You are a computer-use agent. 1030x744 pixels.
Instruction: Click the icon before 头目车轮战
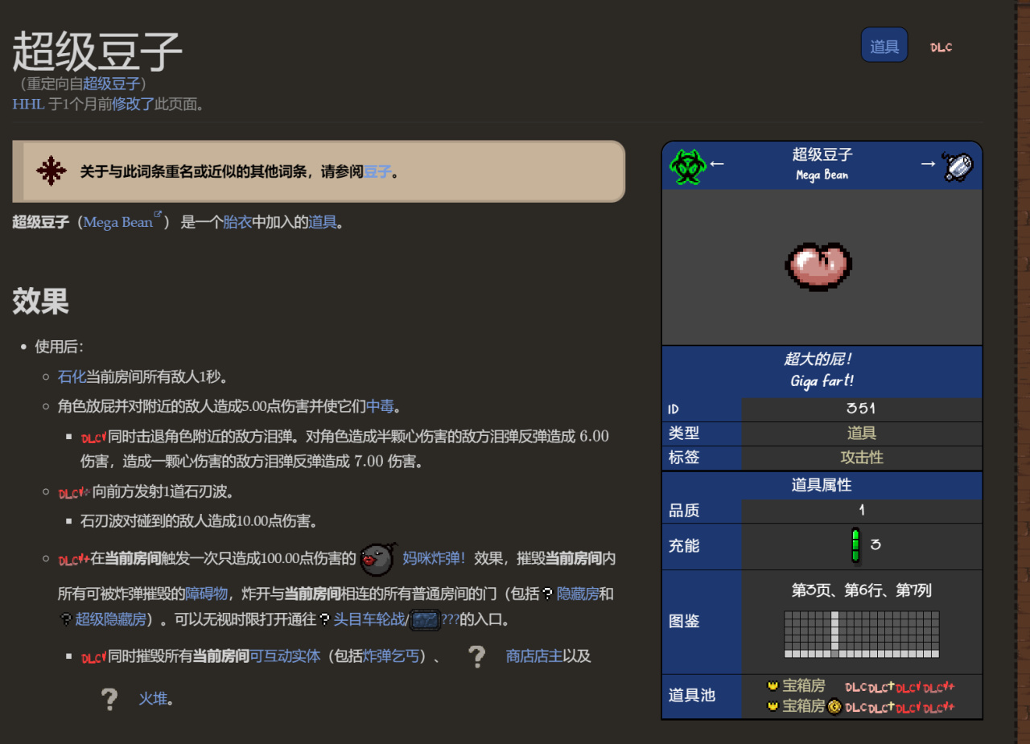(325, 619)
